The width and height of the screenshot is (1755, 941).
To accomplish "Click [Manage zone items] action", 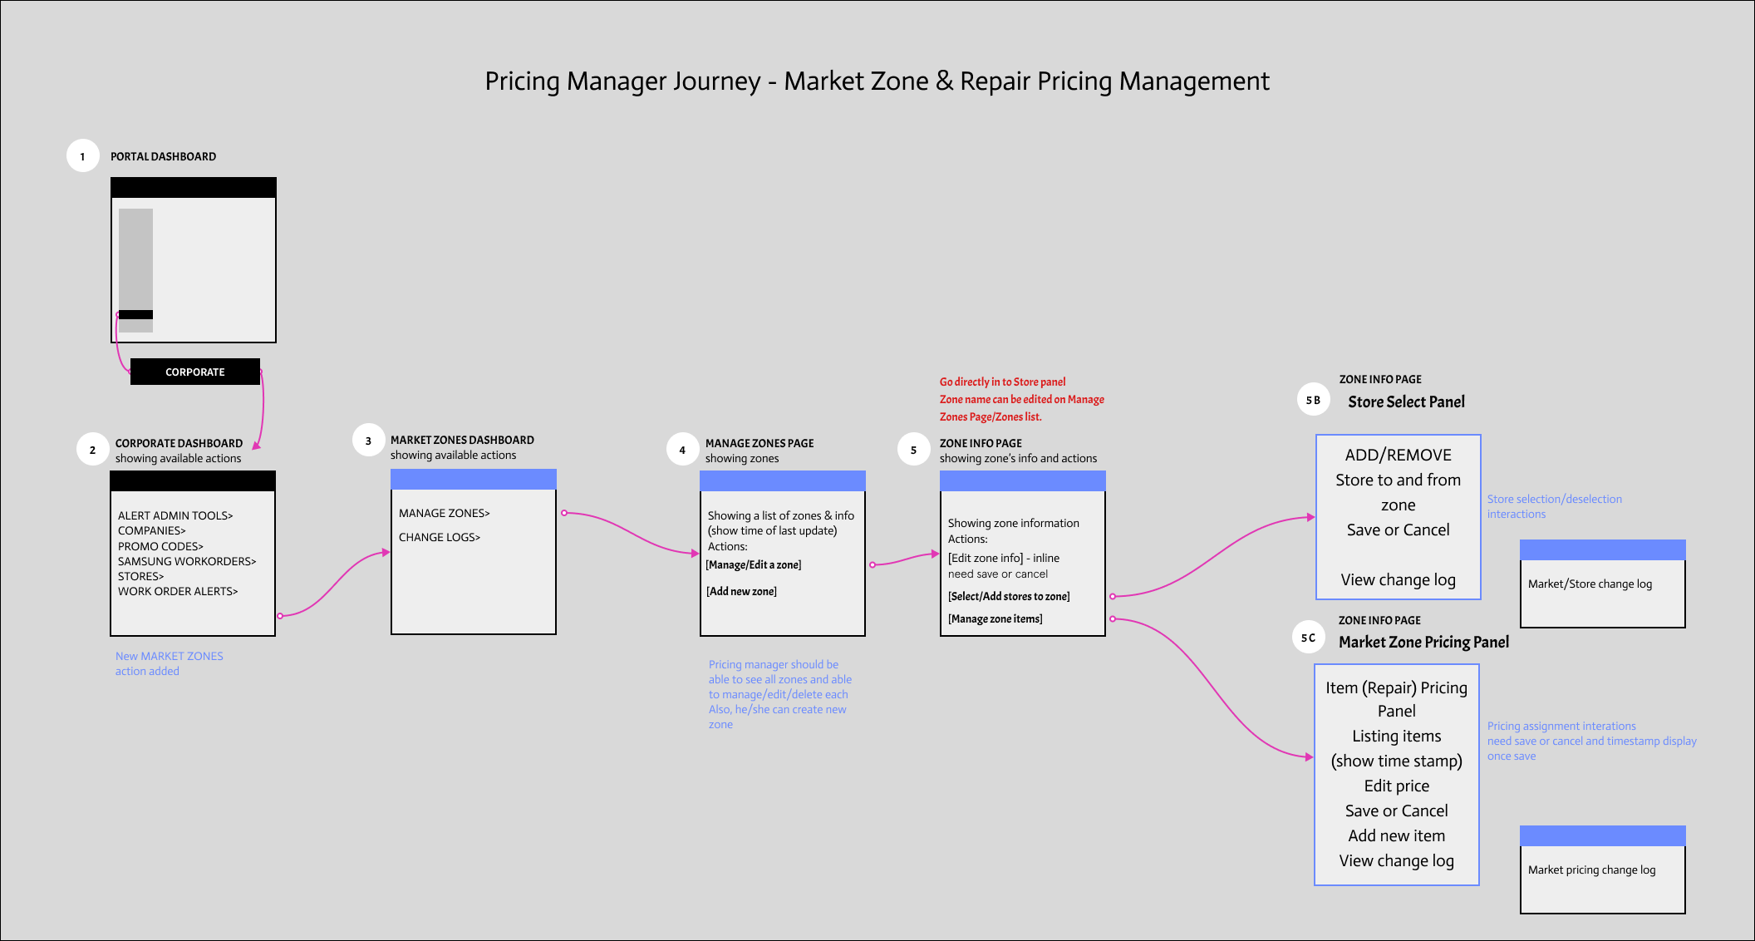I will tap(995, 618).
